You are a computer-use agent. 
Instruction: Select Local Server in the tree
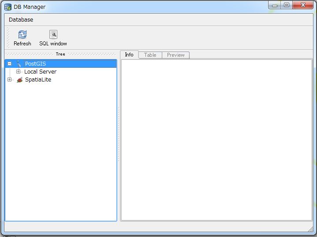(x=40, y=71)
